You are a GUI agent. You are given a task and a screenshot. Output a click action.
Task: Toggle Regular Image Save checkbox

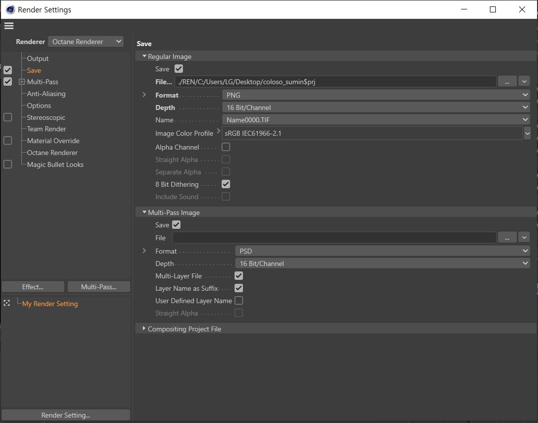(x=179, y=68)
